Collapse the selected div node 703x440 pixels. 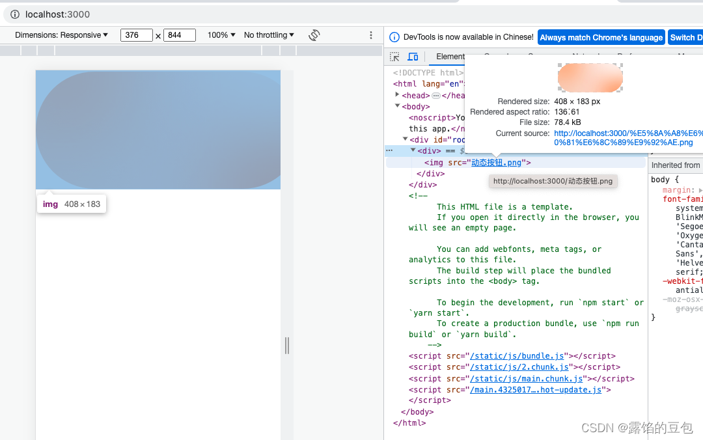413,150
